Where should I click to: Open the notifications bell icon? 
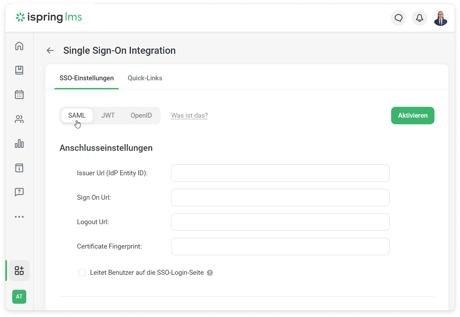click(x=419, y=18)
